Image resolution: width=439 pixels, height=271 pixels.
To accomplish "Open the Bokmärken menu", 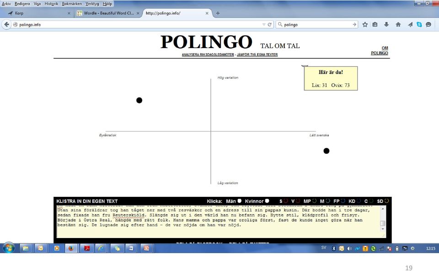I will [x=72, y=4].
